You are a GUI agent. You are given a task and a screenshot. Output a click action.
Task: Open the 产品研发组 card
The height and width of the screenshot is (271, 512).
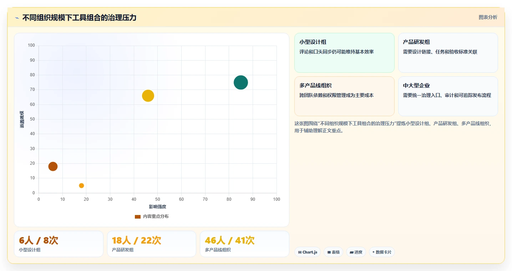point(448,53)
